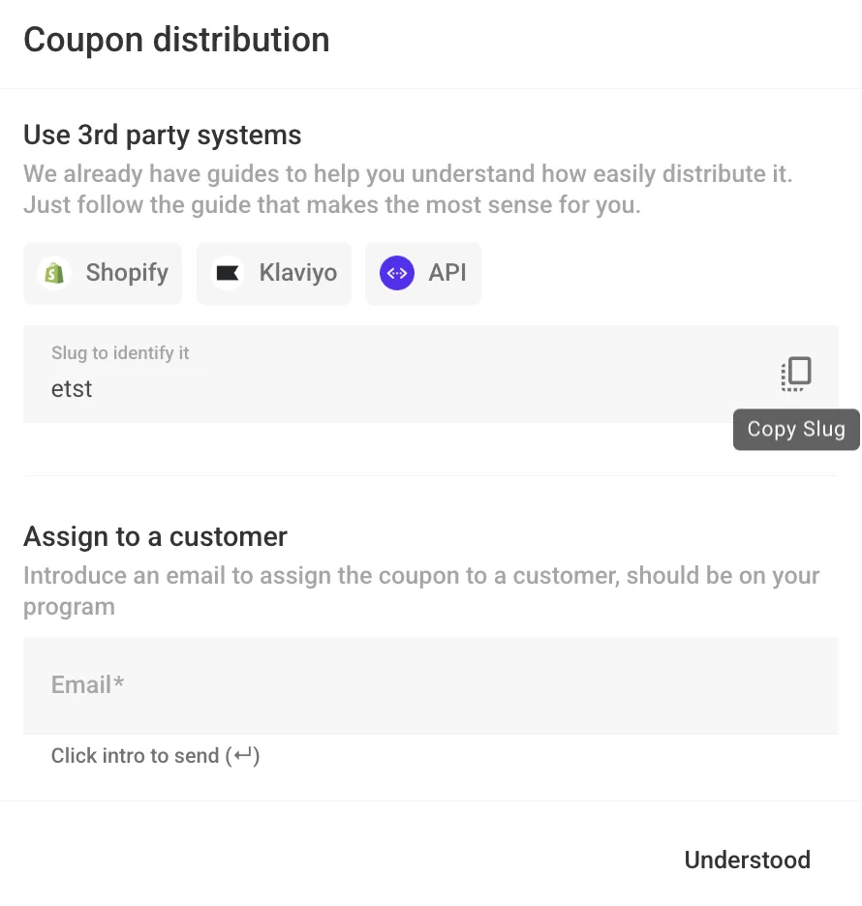Screen dimensions: 862x906
Task: Click the 'Assign to a customer' heading
Action: coord(155,536)
